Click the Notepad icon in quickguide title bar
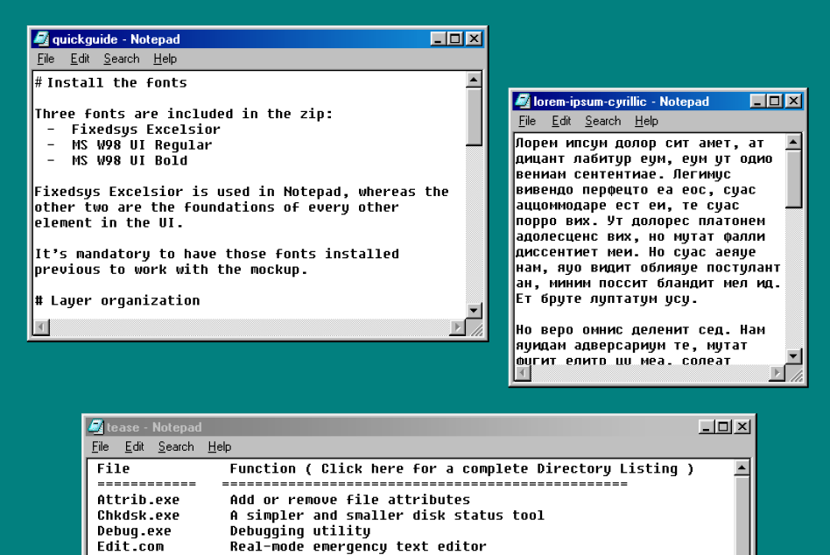Viewport: 830px width, 555px height. point(40,38)
